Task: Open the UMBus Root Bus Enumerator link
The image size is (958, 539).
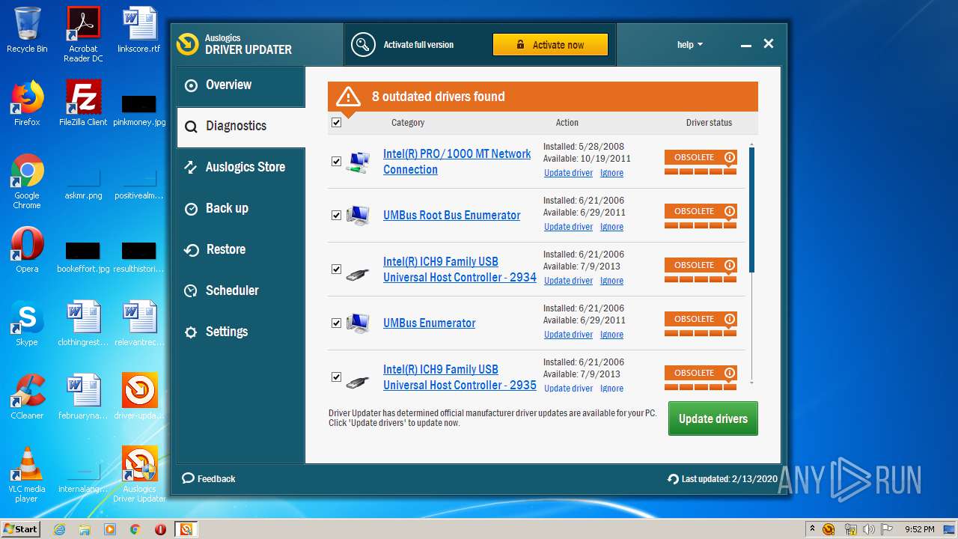Action: point(451,216)
